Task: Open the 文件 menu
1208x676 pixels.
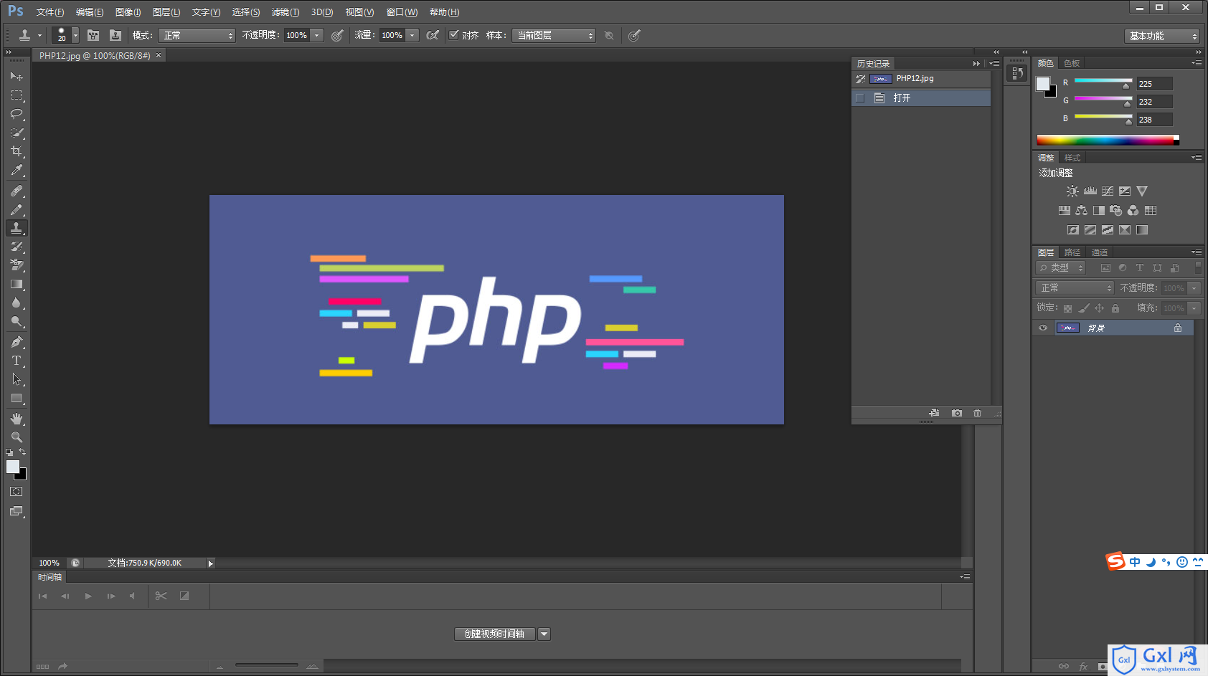Action: [49, 12]
